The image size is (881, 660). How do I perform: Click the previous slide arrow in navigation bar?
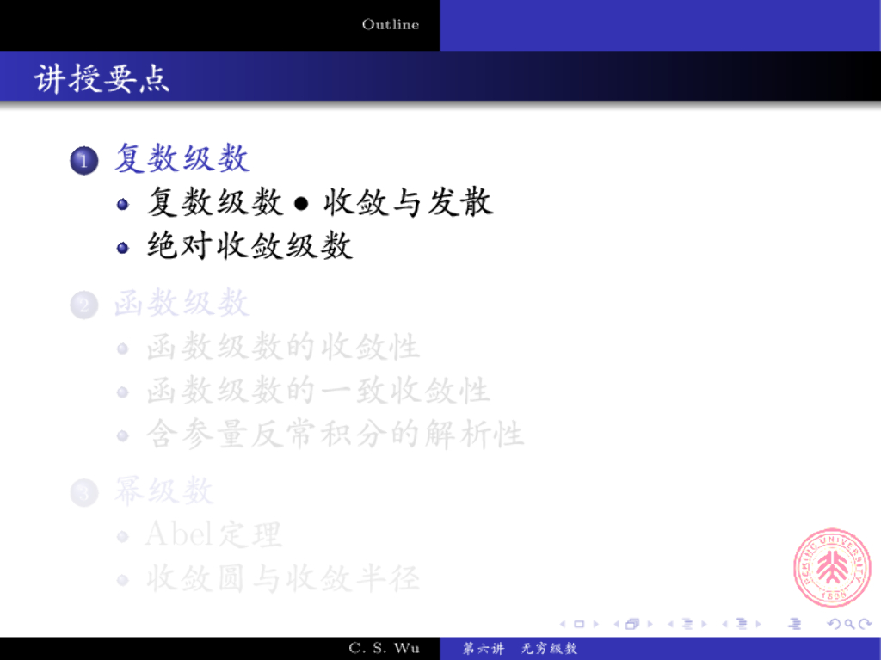563,624
